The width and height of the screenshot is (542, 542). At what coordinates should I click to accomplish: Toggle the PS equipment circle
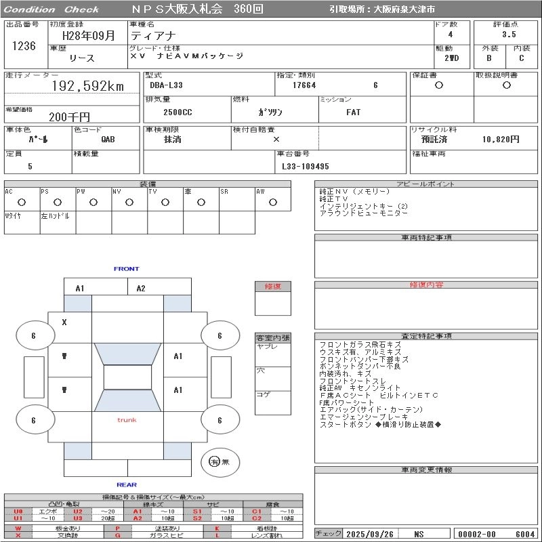(x=58, y=202)
